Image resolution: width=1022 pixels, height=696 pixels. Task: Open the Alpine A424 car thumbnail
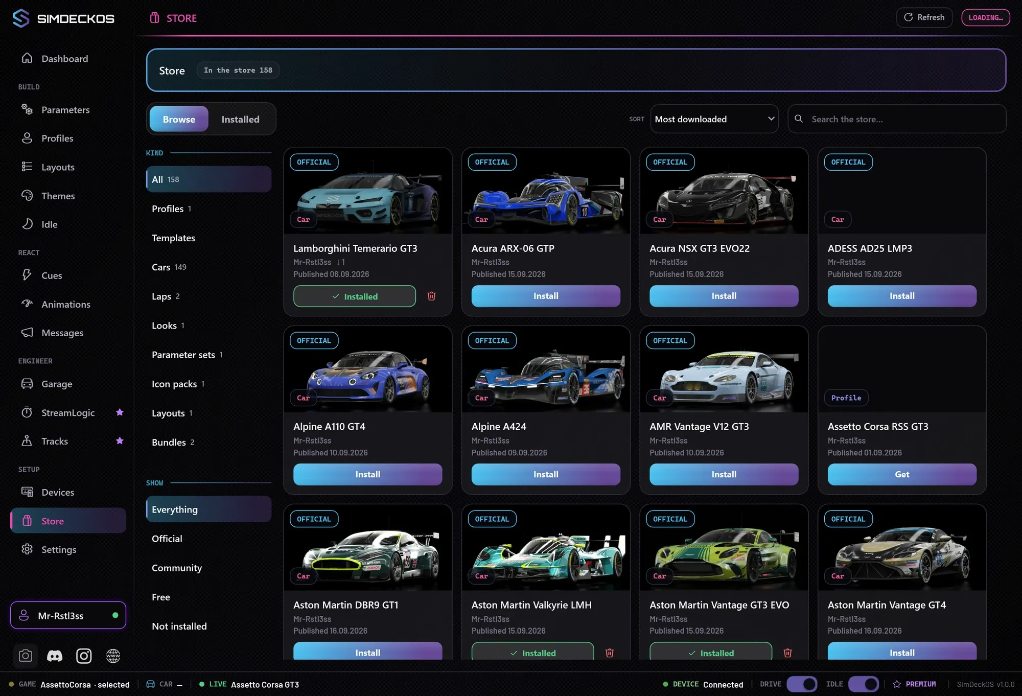(x=546, y=369)
